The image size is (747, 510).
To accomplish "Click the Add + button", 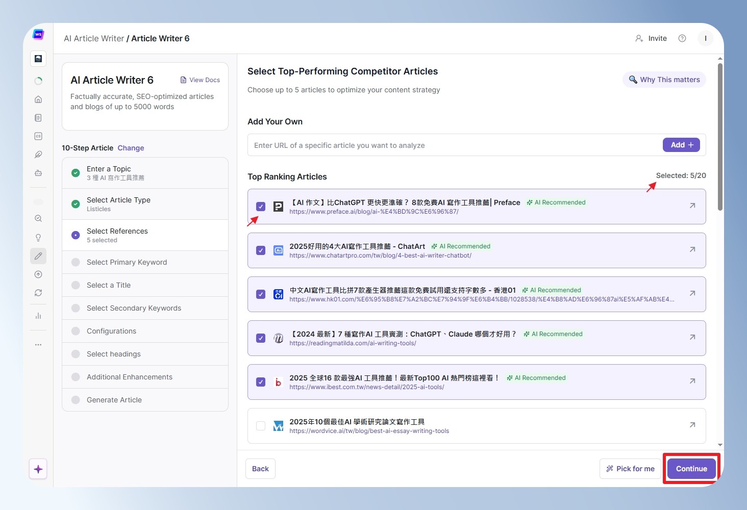I will point(681,145).
